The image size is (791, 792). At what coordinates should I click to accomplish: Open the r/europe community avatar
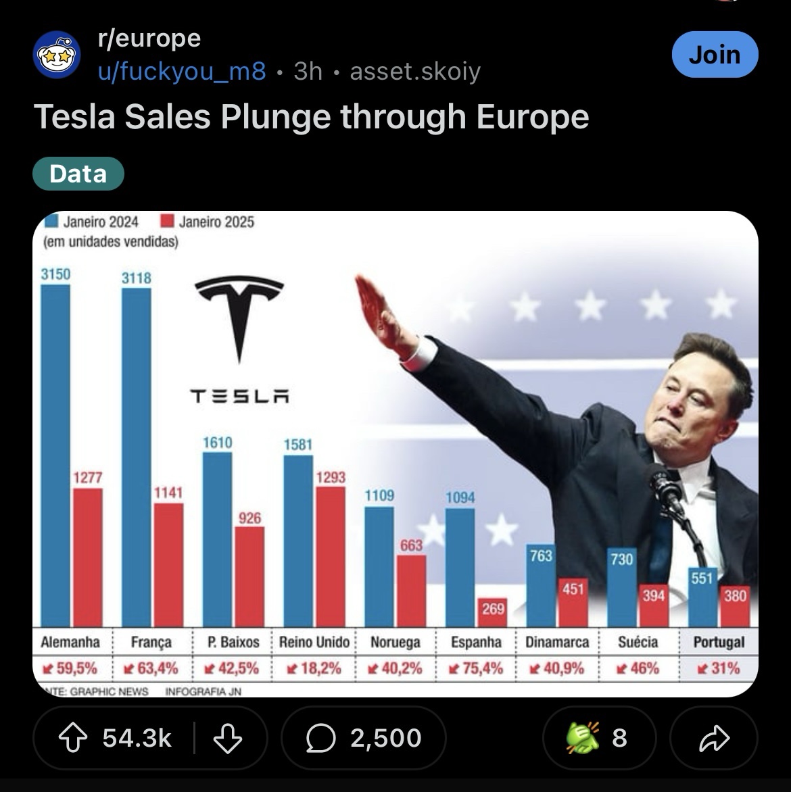click(x=57, y=55)
